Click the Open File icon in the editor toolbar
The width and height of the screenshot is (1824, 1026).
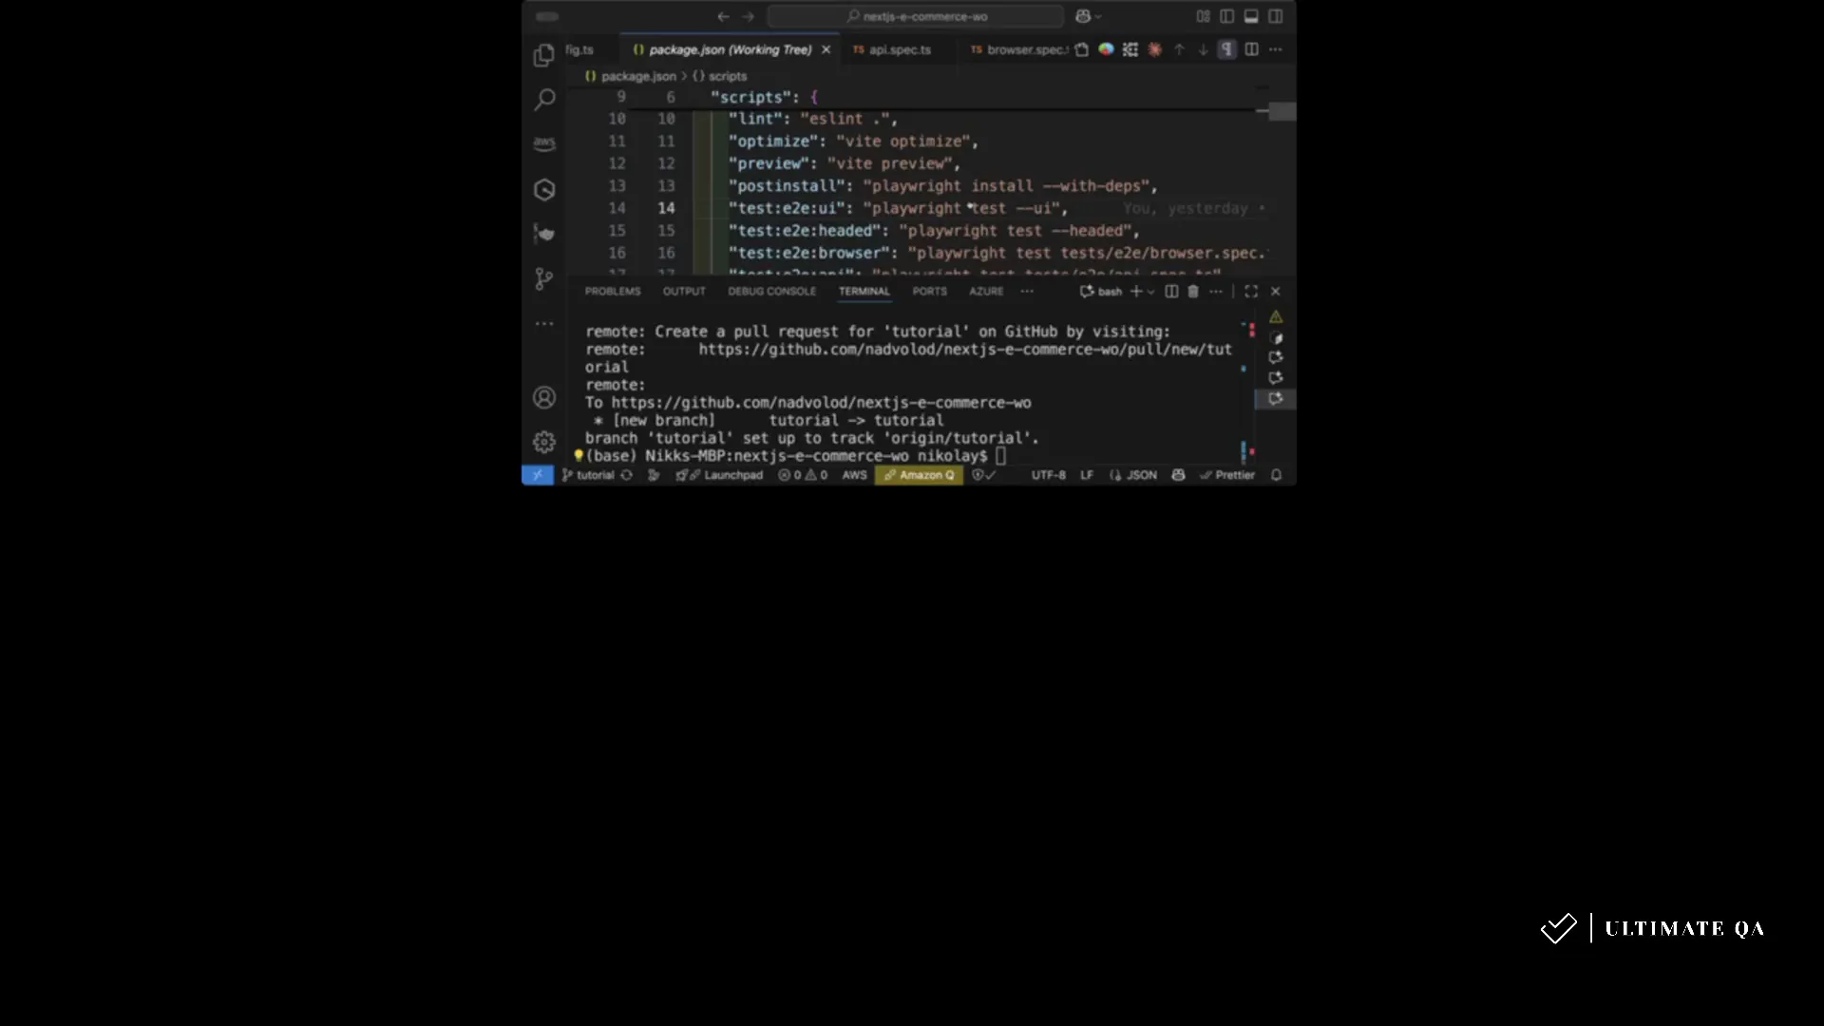pos(1081,49)
